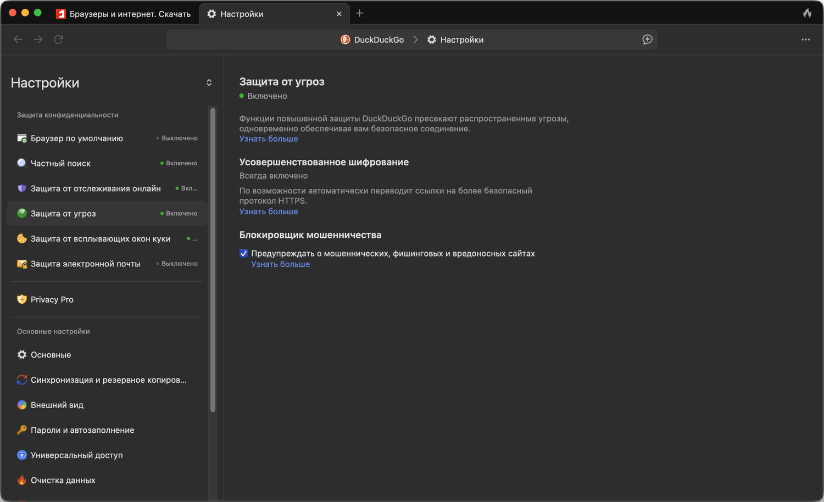
Task: Select Защита от отслеживания онлайн in sidebar
Action: (x=96, y=188)
